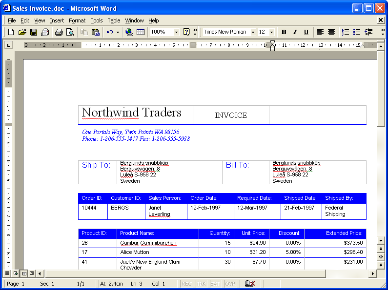Open the Help menu
Viewport: 388px width, 290px height.
[x=153, y=20]
